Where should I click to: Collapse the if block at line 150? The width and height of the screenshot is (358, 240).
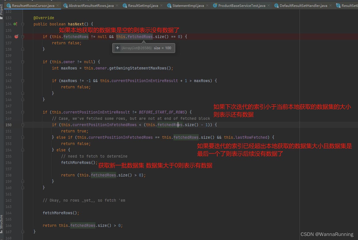pos(23,125)
